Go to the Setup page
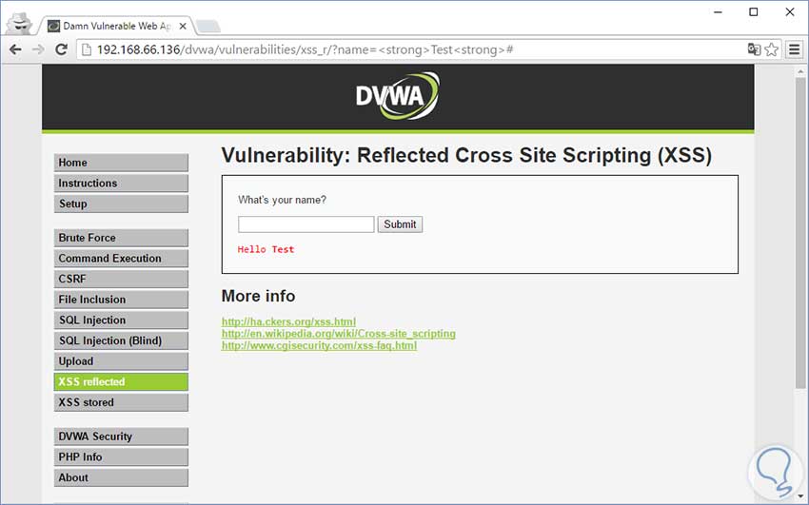This screenshot has height=505, width=809. click(121, 204)
